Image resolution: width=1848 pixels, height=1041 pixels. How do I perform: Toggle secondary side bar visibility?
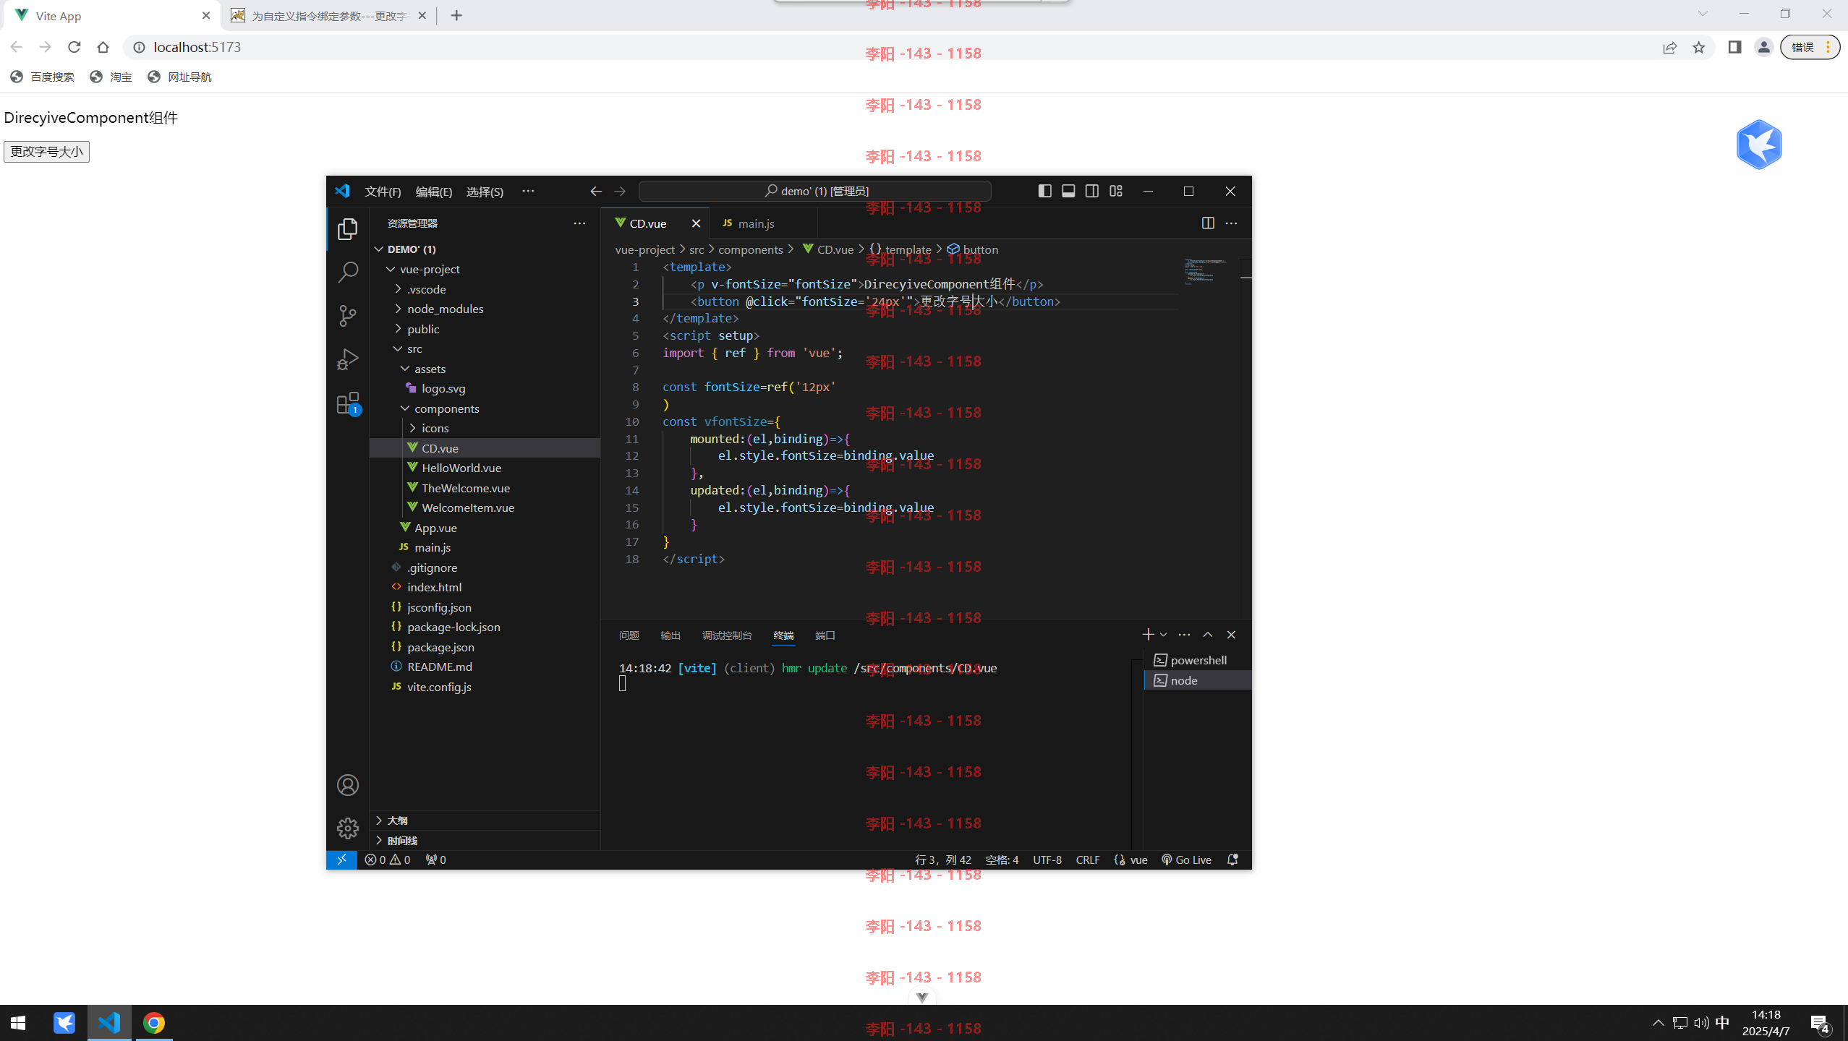1092,191
